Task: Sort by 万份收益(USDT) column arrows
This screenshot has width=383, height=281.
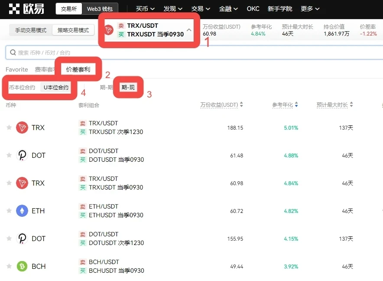Action: pos(241,105)
